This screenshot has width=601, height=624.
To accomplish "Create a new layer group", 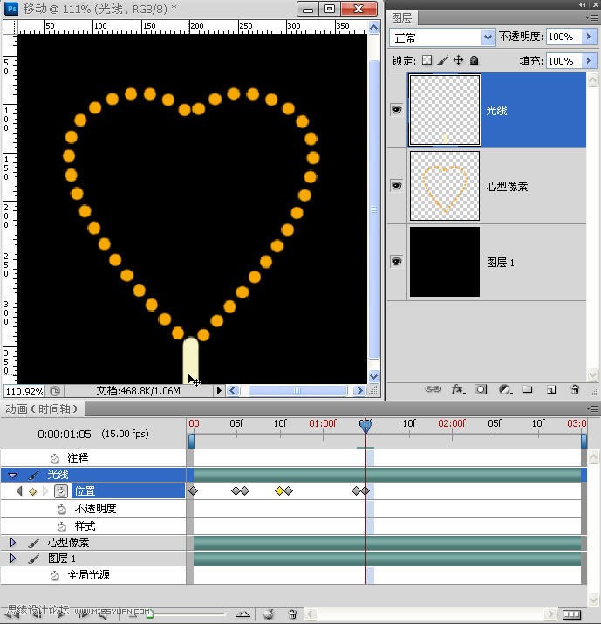I will 528,389.
